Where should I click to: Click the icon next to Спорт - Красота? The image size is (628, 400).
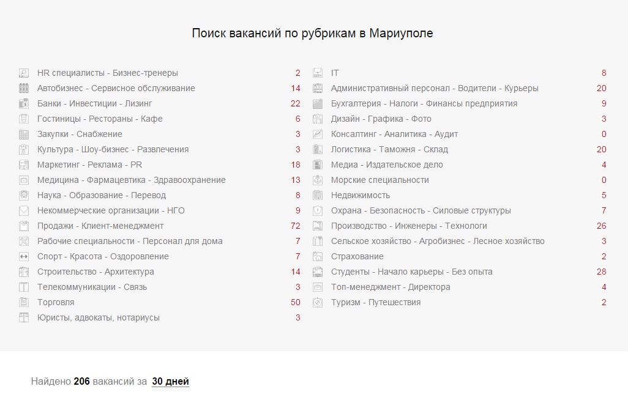[x=24, y=256]
